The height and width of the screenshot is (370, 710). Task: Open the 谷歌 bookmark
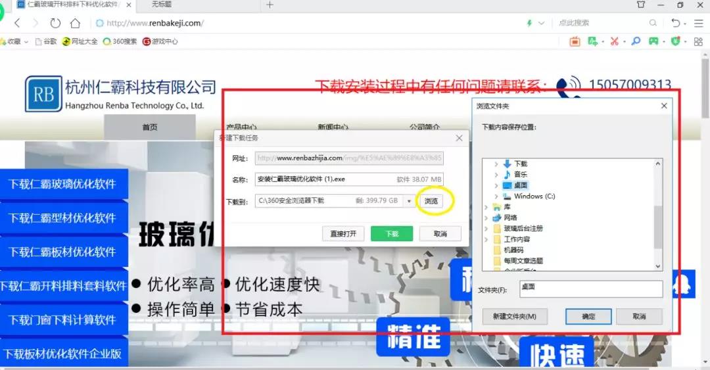click(x=46, y=41)
